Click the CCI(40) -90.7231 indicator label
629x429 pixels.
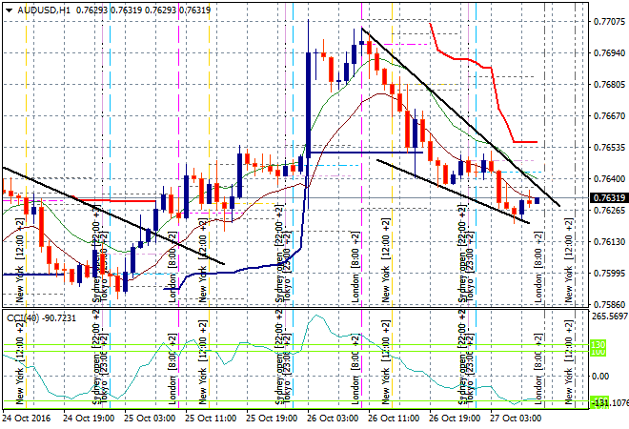click(41, 318)
